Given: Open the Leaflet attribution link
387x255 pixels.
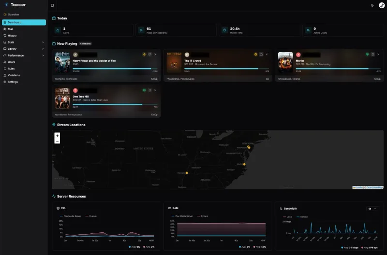Looking at the screenshot, I should pyautogui.click(x=358, y=188).
